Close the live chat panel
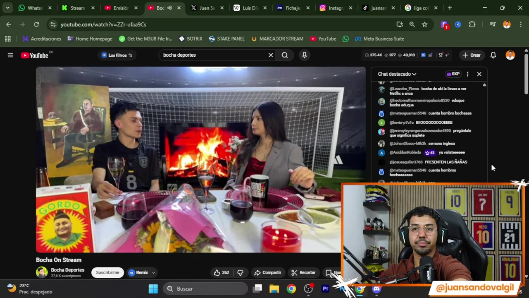 [x=479, y=74]
